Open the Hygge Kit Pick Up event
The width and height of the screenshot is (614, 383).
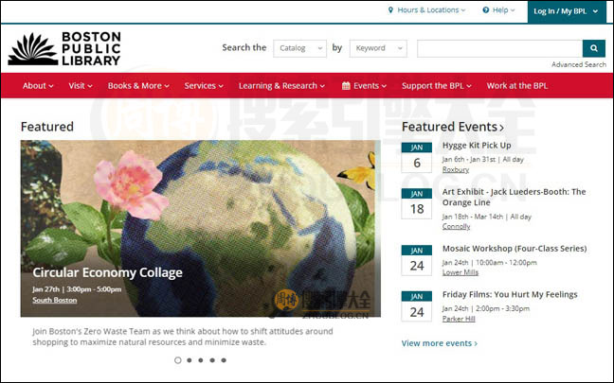coord(477,146)
